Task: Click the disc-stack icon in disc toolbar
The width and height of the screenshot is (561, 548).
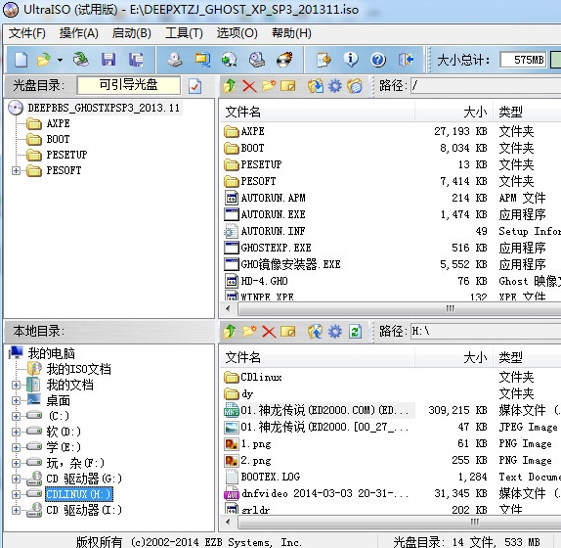Action: [x=355, y=86]
